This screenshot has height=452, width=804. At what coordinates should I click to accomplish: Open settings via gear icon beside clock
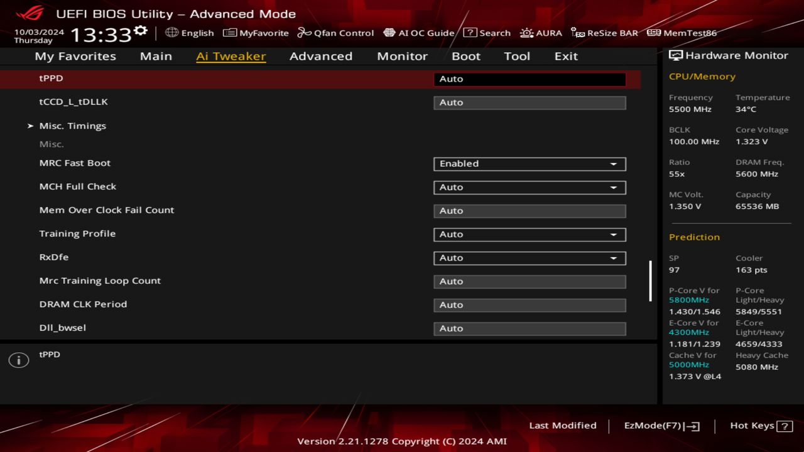coord(141,31)
